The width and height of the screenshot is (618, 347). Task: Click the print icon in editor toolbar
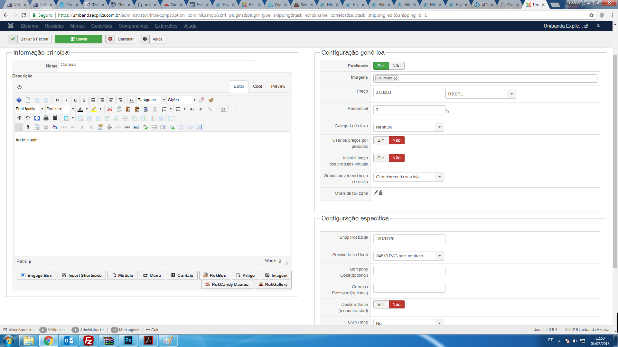pos(46,118)
